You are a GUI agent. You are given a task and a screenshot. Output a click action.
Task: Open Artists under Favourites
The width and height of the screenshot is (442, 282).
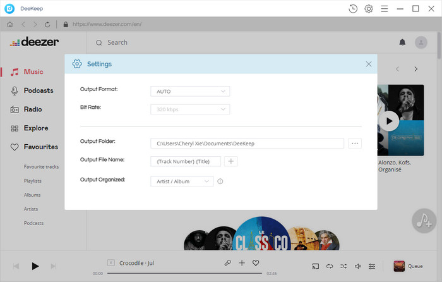[31, 209]
